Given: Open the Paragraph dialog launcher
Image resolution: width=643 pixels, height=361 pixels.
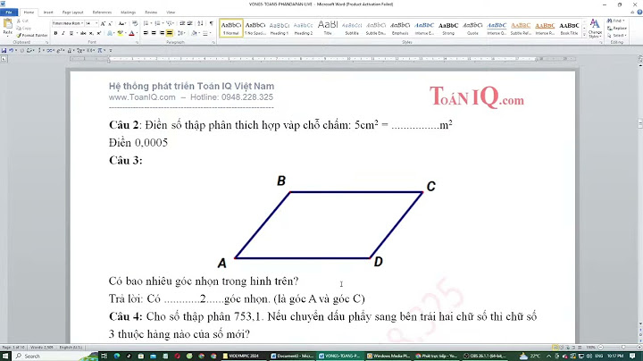Looking at the screenshot, I should 213,42.
